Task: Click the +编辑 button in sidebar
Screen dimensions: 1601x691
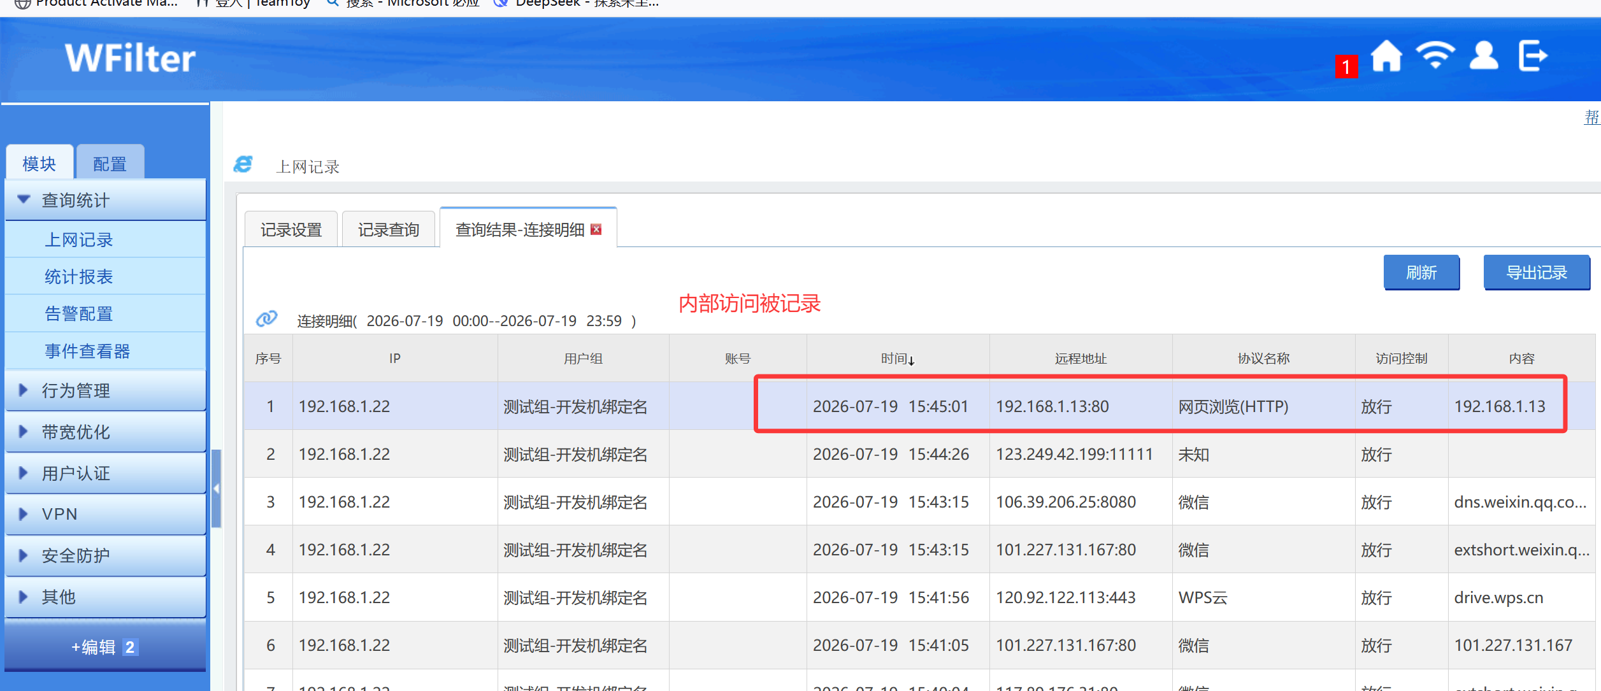Action: coord(105,647)
